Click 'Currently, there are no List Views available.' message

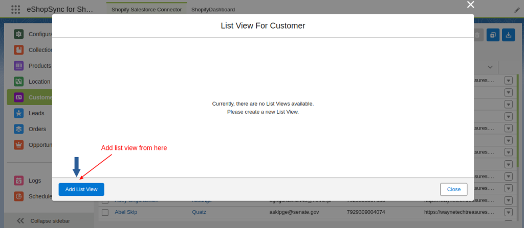pyautogui.click(x=263, y=104)
